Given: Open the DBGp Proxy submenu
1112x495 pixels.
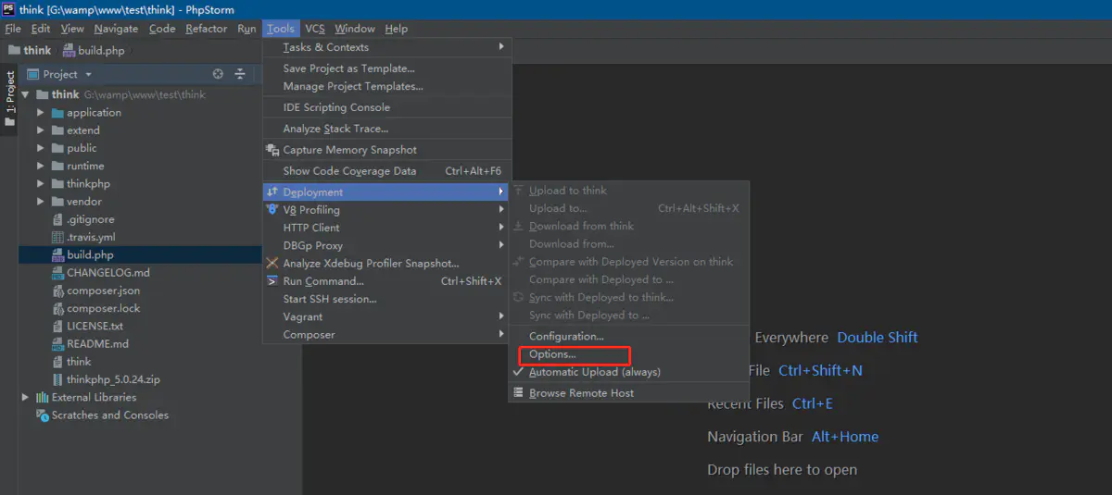Looking at the screenshot, I should 387,245.
